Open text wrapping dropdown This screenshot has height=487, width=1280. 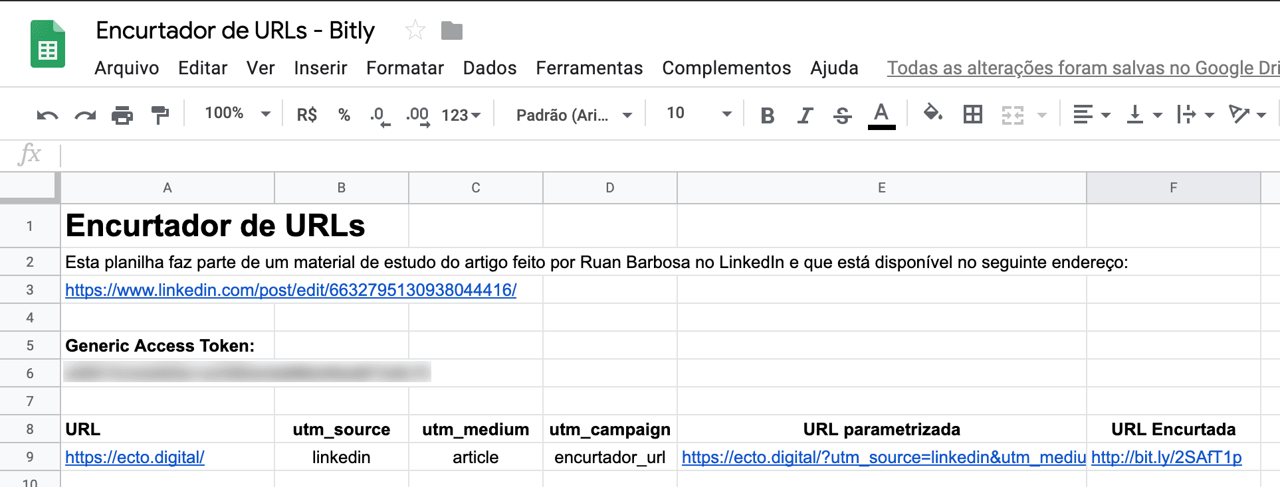pyautogui.click(x=1195, y=115)
